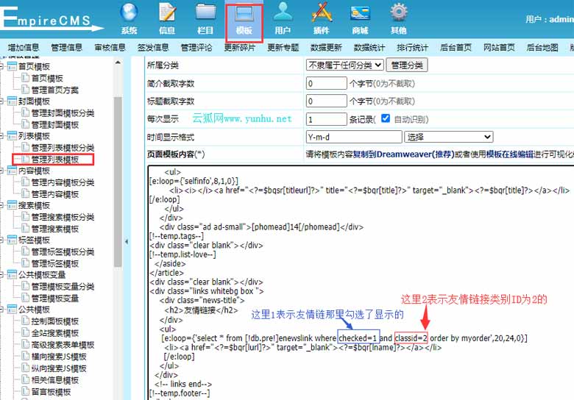Open the 模板 (Template) monitor icon
Viewport: 574px width, 400px height.
pyautogui.click(x=244, y=14)
